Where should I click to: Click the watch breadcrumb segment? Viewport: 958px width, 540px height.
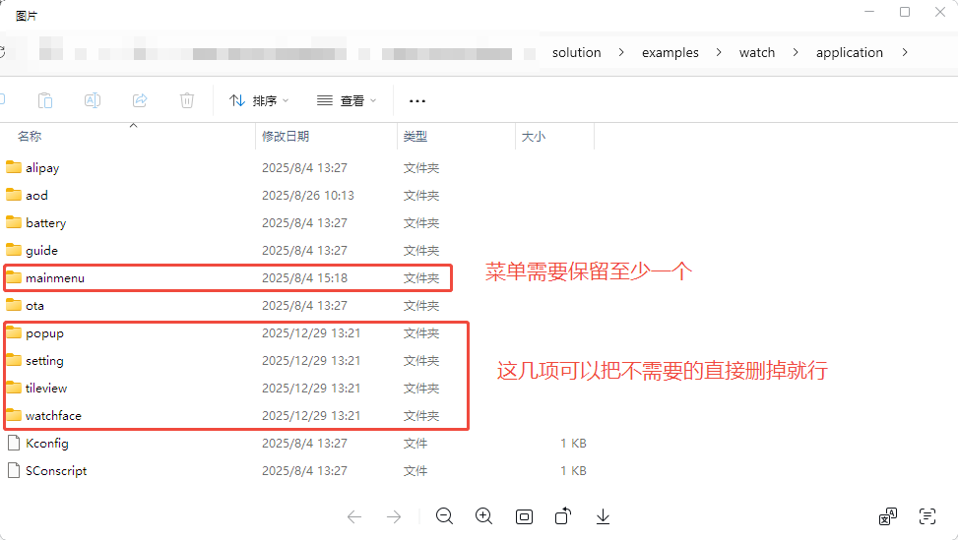click(757, 52)
